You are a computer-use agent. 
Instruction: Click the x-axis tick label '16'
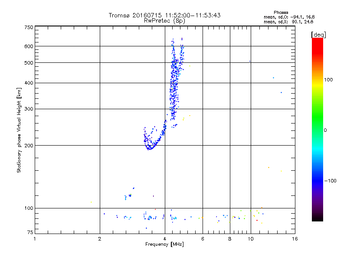point(295,239)
